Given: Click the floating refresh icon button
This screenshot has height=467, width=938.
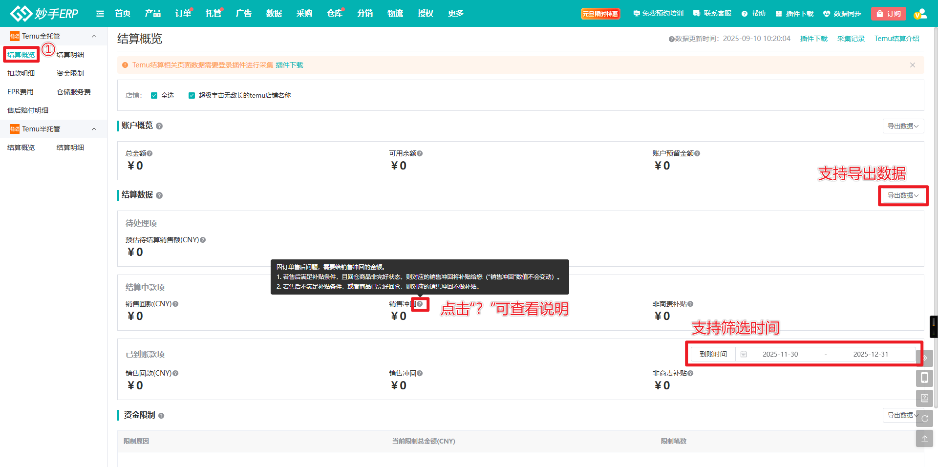Looking at the screenshot, I should coord(924,418).
